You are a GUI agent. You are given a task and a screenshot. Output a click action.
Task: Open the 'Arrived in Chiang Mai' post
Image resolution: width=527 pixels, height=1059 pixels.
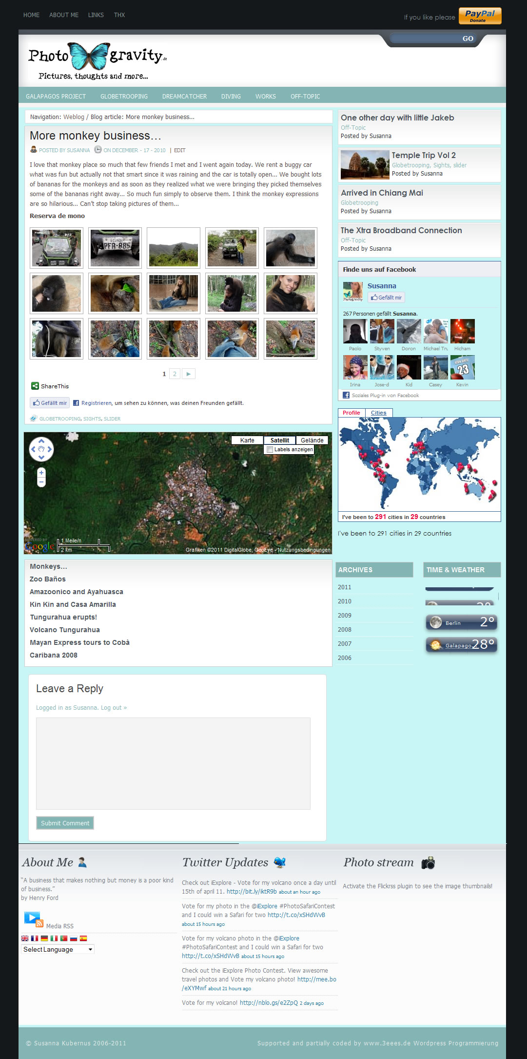[x=382, y=193]
